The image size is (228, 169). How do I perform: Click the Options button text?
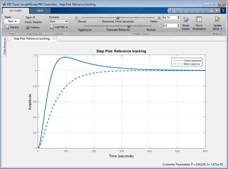pyautogui.click(x=35, y=27)
